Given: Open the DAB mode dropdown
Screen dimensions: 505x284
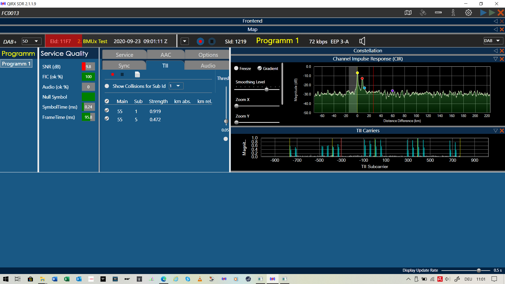Looking at the screenshot, I should (493, 41).
